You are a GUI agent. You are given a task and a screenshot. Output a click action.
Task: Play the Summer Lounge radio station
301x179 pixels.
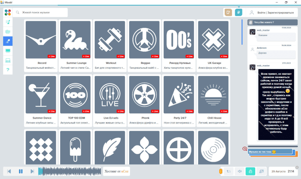(75, 40)
